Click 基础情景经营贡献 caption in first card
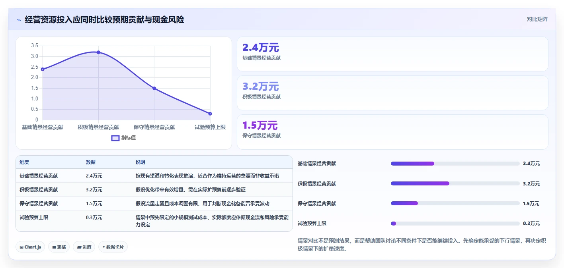The image size is (564, 268). [x=262, y=58]
